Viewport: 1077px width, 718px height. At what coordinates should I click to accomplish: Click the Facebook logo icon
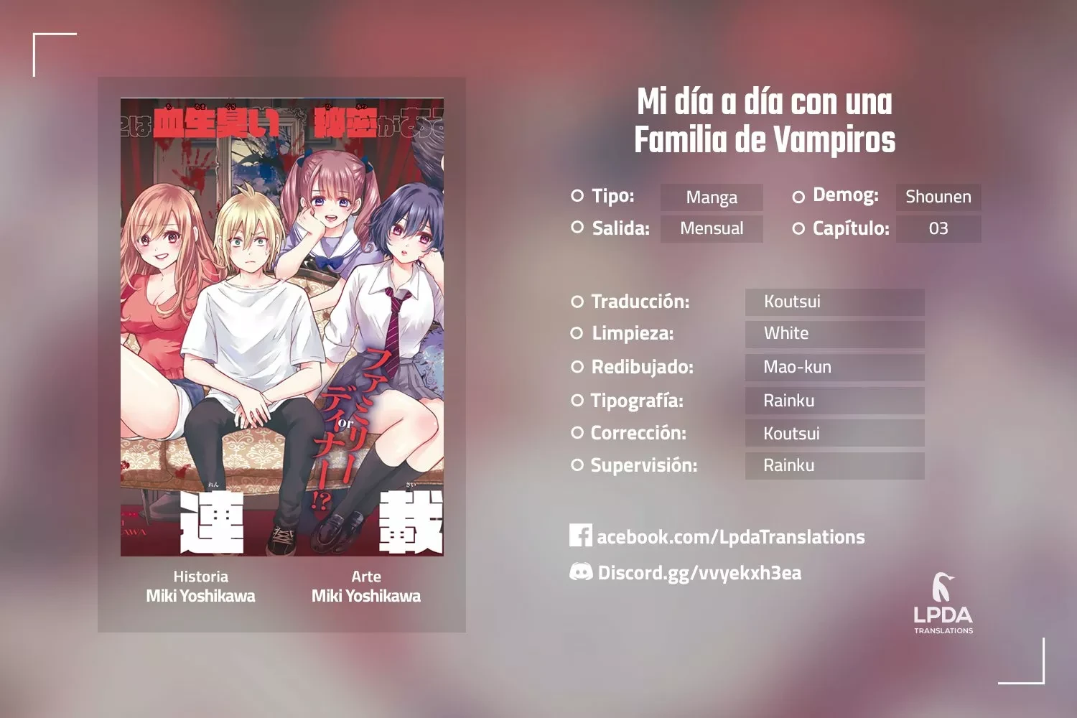(x=581, y=535)
